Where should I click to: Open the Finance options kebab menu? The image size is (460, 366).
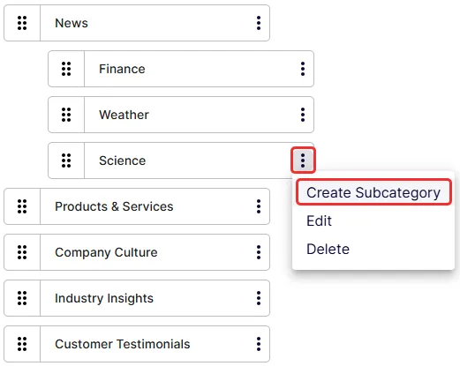[303, 69]
